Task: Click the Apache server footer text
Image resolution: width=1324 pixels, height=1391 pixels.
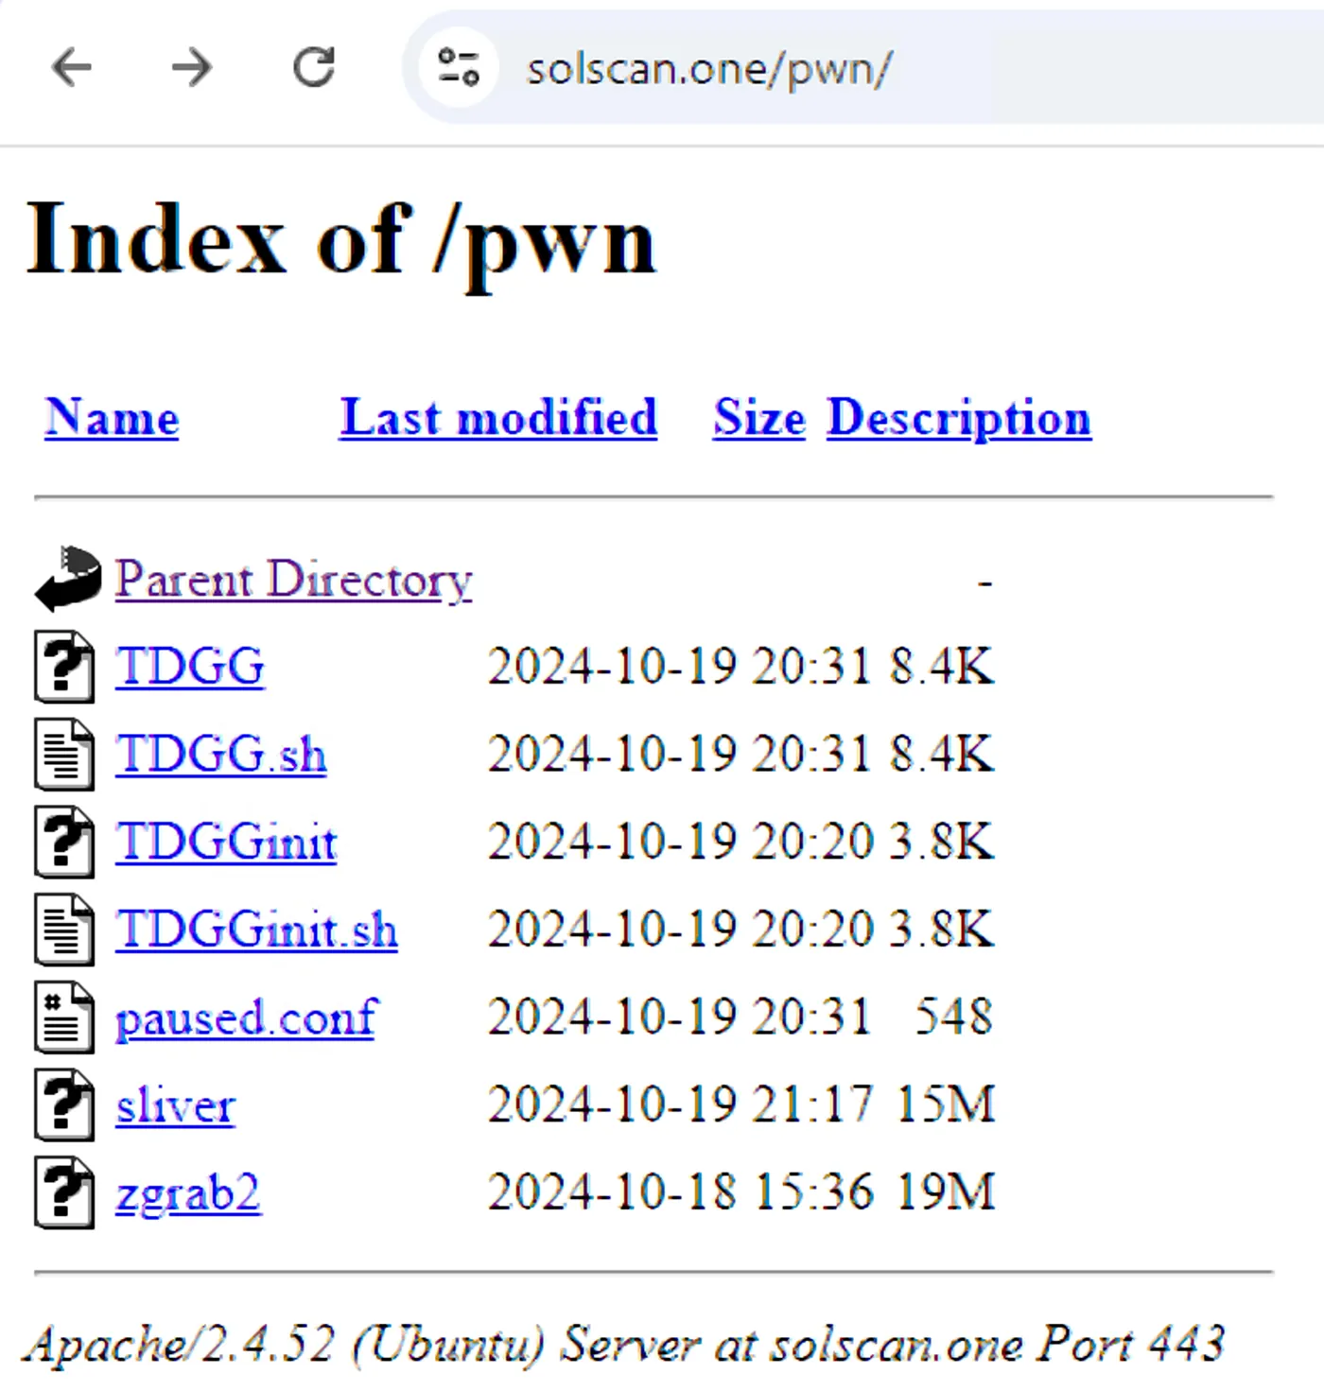Action: pyautogui.click(x=624, y=1344)
